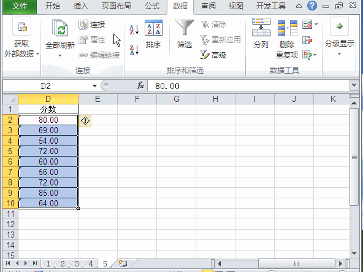363x272 pixels.
Task: Click the Sort Z to A descending icon
Action: click(x=134, y=50)
